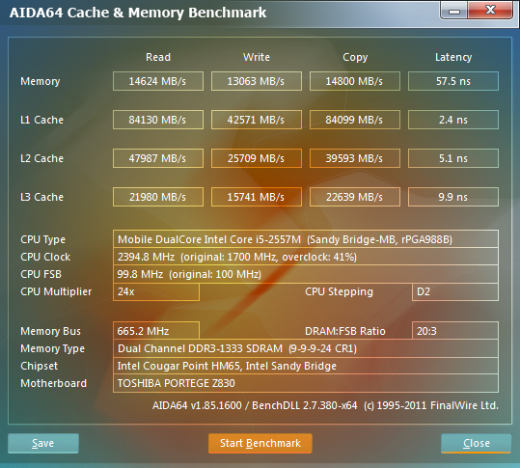
Task: Click the L2 Cache Copy 39593 MB/s field
Action: [x=354, y=158]
